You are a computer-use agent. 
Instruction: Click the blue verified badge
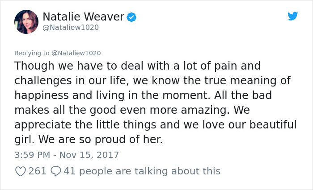[132, 17]
